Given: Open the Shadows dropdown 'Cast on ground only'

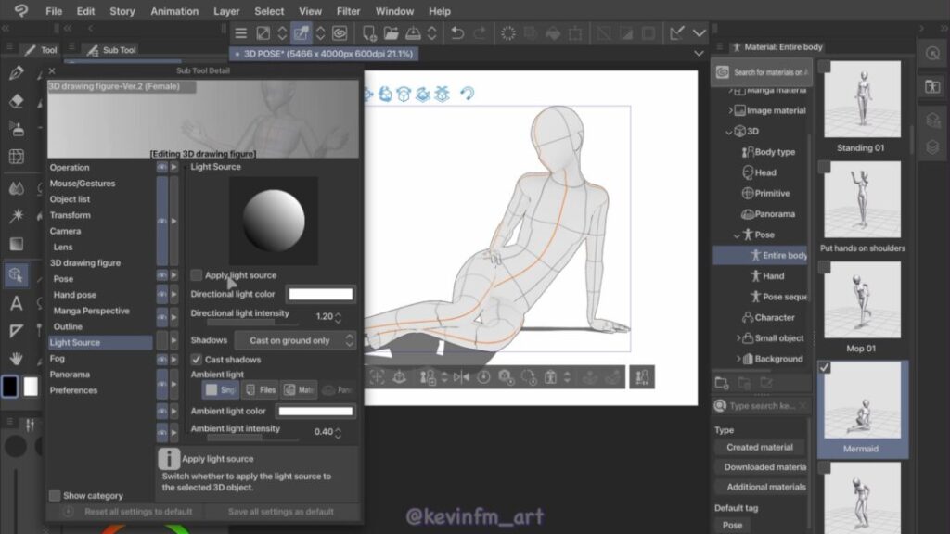Looking at the screenshot, I should coord(294,340).
